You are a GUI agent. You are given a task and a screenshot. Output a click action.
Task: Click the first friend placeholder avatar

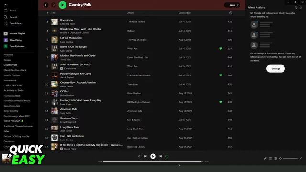coord(254,25)
